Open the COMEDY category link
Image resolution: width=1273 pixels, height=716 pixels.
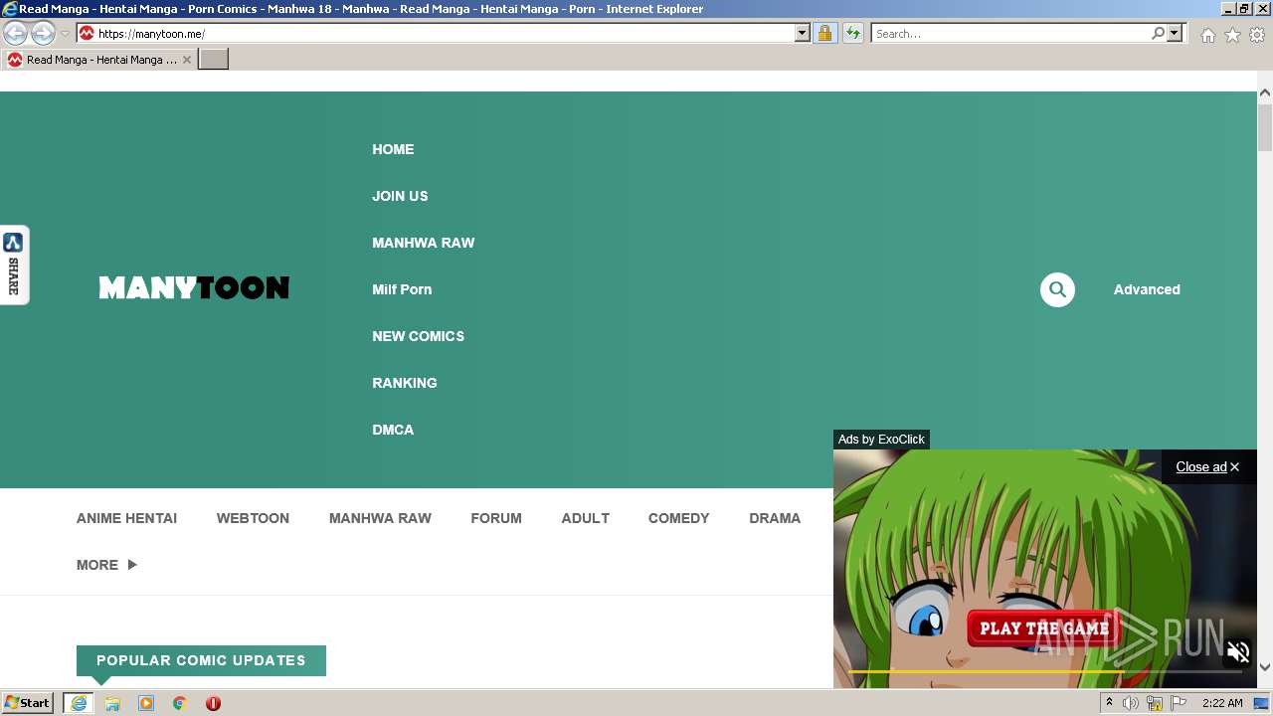tap(678, 518)
